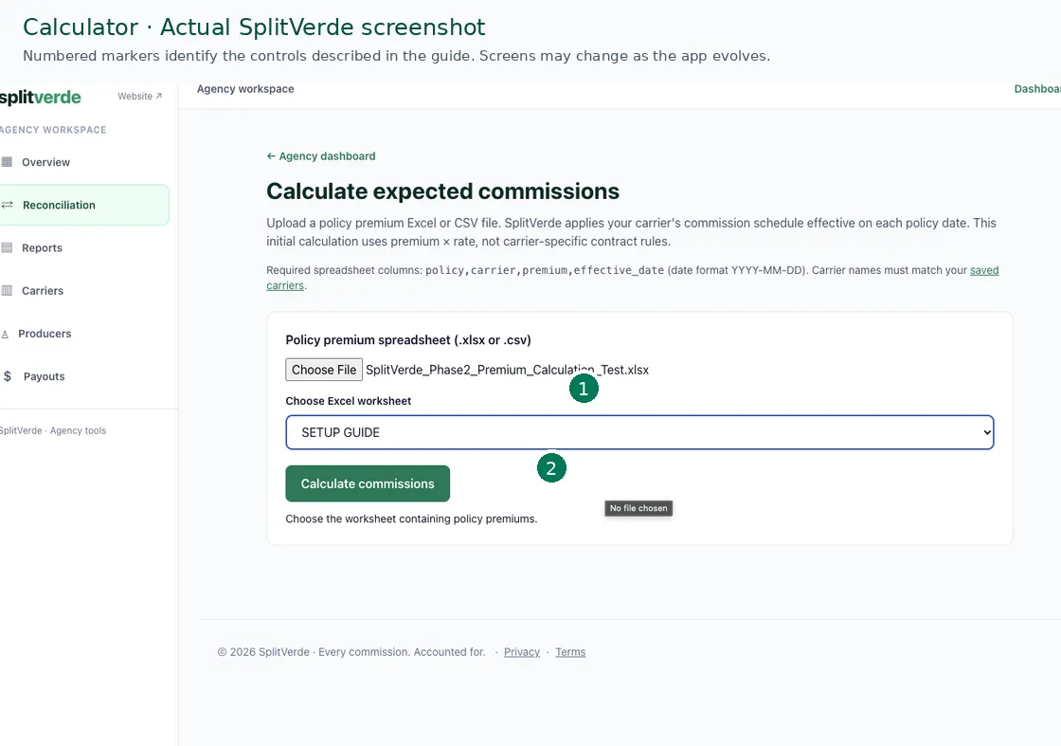Open the Website external link

point(139,96)
